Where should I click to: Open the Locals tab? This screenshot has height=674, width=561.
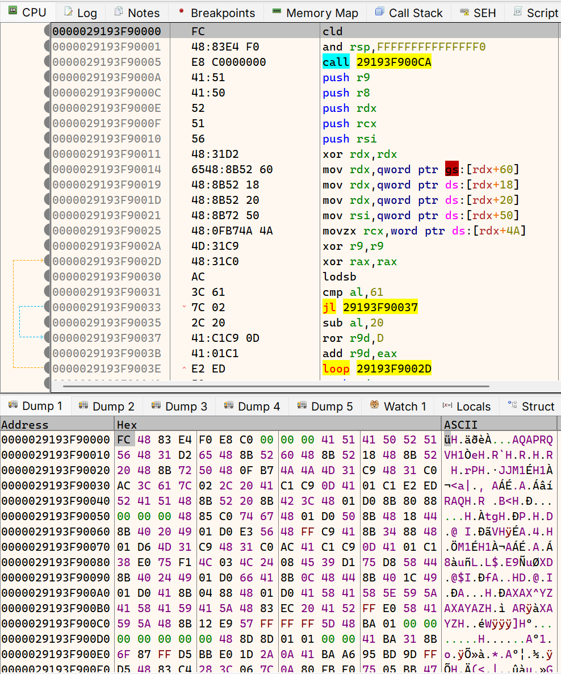pos(467,406)
